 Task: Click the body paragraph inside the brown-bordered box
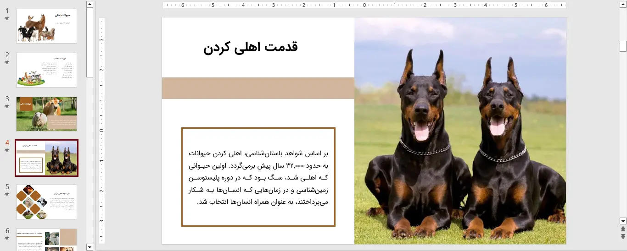click(x=258, y=177)
